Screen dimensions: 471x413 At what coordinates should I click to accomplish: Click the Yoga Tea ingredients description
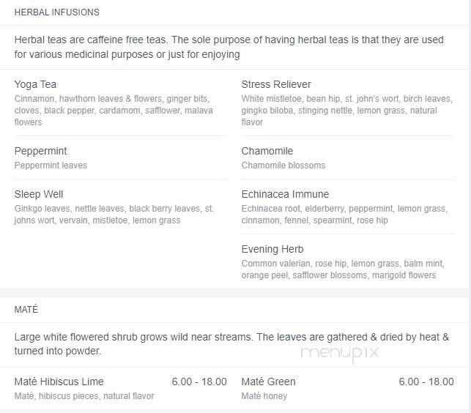[114, 111]
